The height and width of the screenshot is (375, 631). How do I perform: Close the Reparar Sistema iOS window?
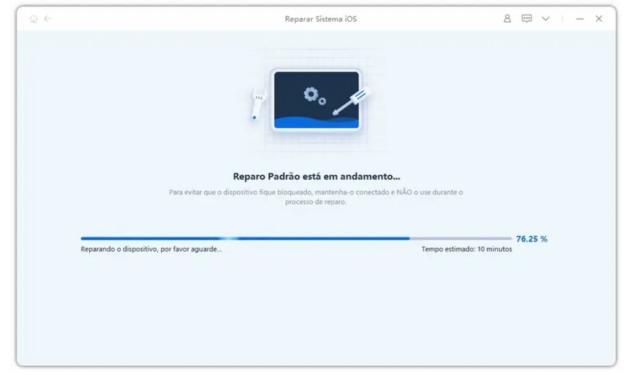click(599, 19)
